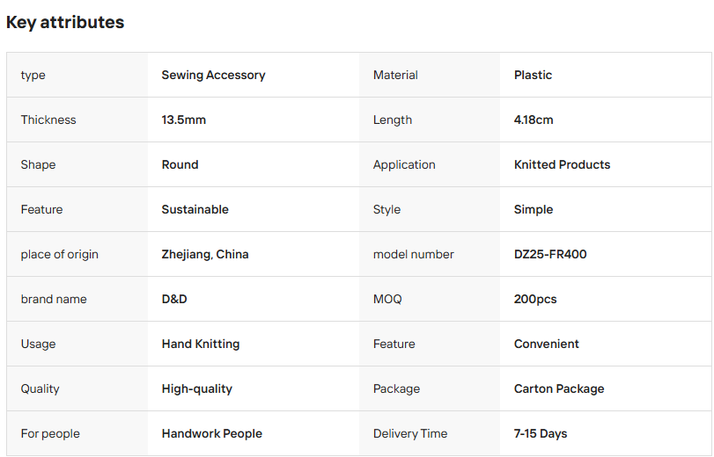Screen dimensions: 714x457
Task: Click the Plastic material value
Action: 533,75
